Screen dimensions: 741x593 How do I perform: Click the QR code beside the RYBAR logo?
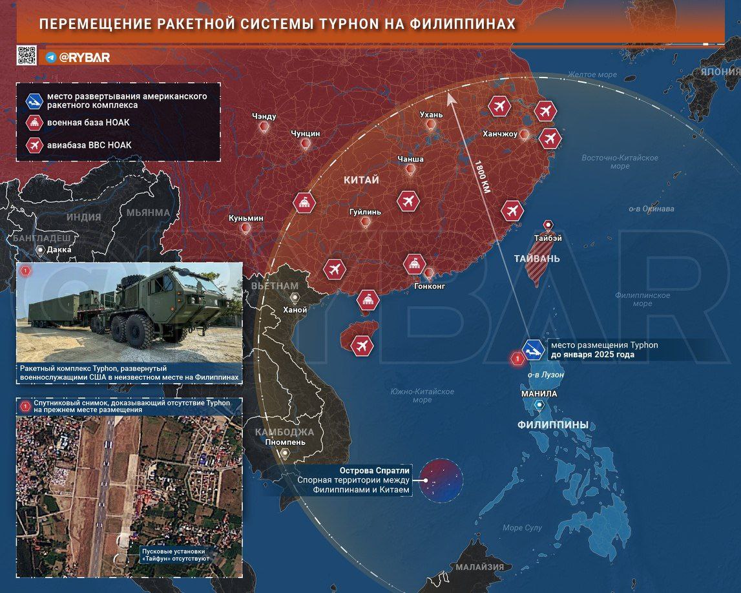(26, 56)
